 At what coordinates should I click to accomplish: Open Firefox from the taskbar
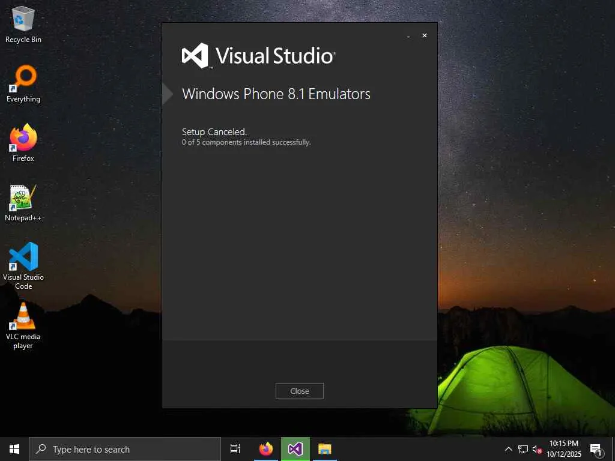[x=266, y=449]
